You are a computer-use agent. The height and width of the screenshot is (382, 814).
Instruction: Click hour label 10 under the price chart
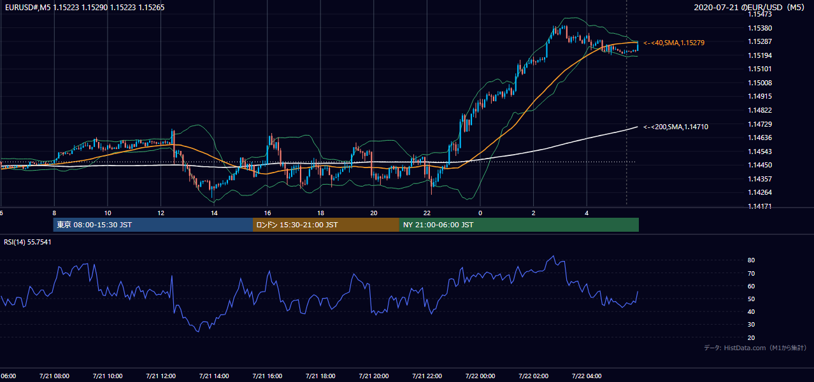click(x=108, y=213)
